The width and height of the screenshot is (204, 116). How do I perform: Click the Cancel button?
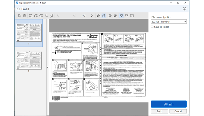tap(178, 111)
